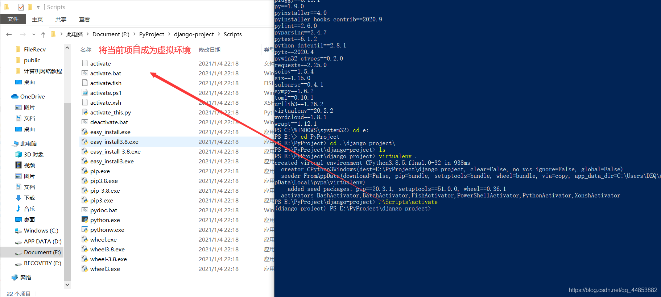Image resolution: width=661 pixels, height=297 pixels.
Task: Click the activate.ps1 PowerShell file icon
Action: 85,93
